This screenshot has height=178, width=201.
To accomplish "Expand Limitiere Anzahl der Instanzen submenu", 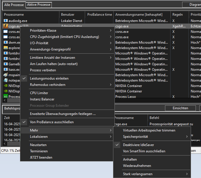I will (x=67, y=58).
